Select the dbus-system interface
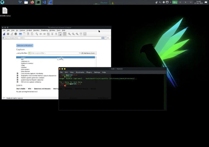Viewport: 209px width, 147px height. point(25,69)
